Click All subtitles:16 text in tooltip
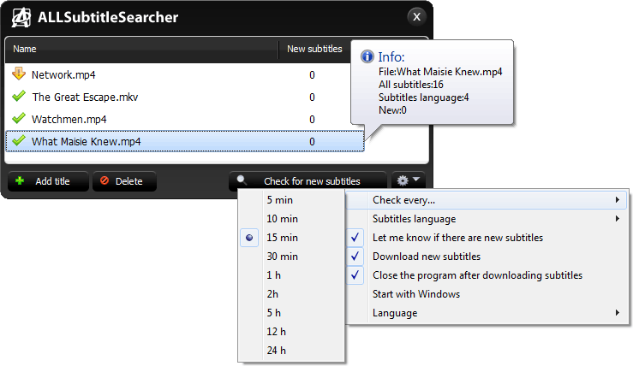 point(410,85)
